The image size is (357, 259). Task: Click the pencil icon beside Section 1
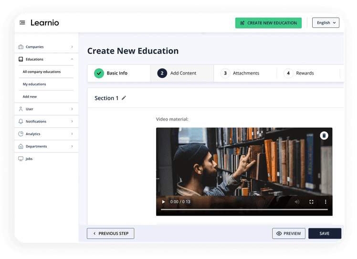124,98
